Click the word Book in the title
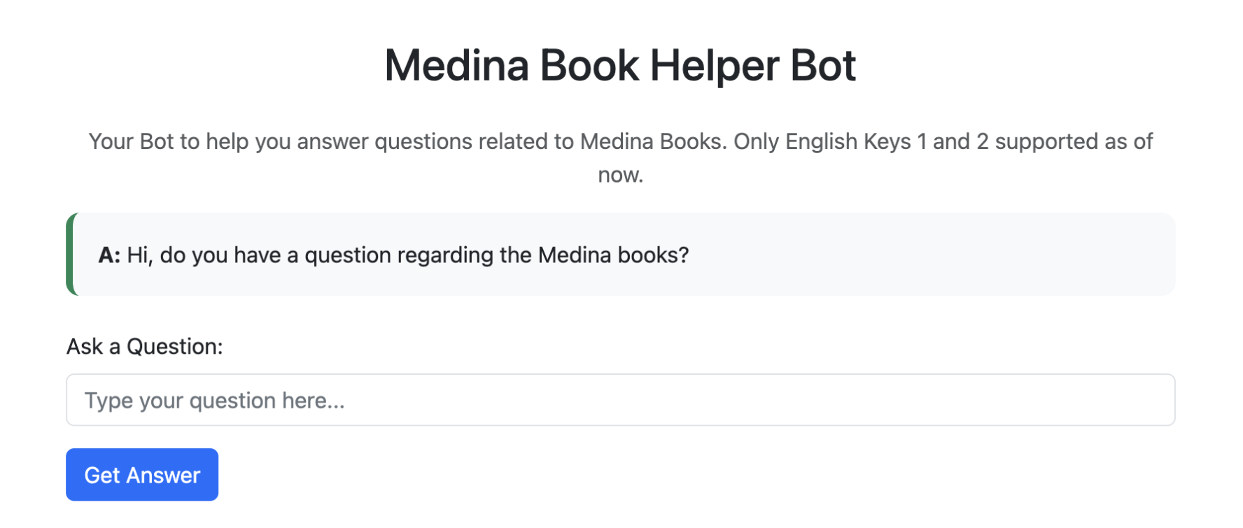 click(589, 66)
